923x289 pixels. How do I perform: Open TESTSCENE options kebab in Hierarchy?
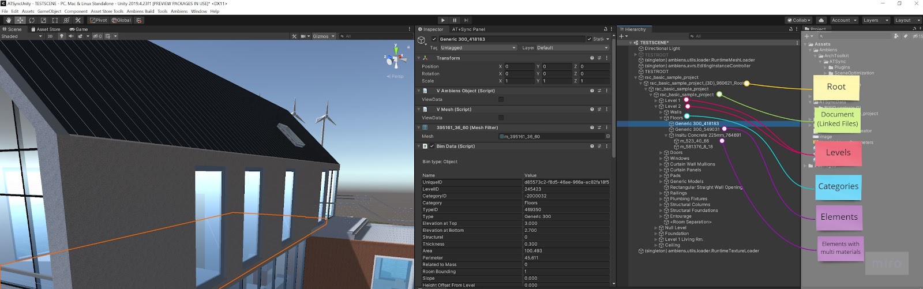pos(797,43)
